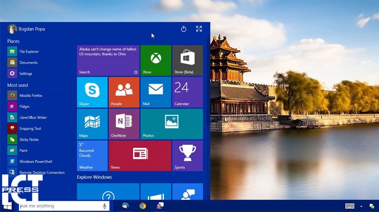379x212 pixels.
Task: Open the Sports tile
Action: click(187, 156)
